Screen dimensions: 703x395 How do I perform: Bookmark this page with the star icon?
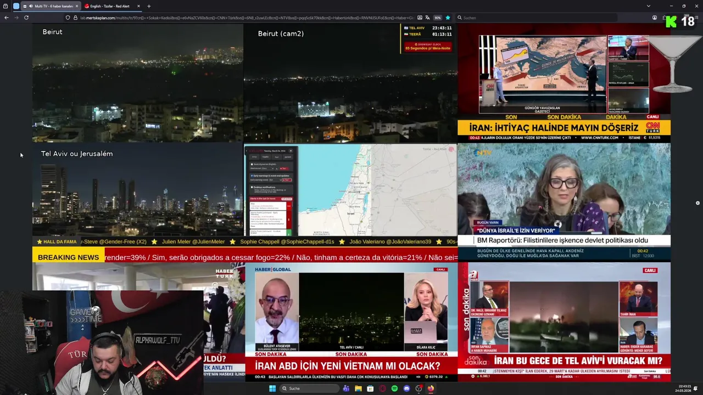click(x=448, y=18)
